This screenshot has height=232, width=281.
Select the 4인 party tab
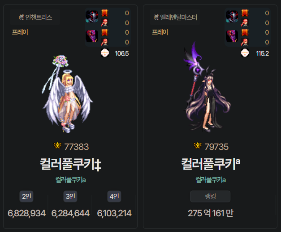114,196
